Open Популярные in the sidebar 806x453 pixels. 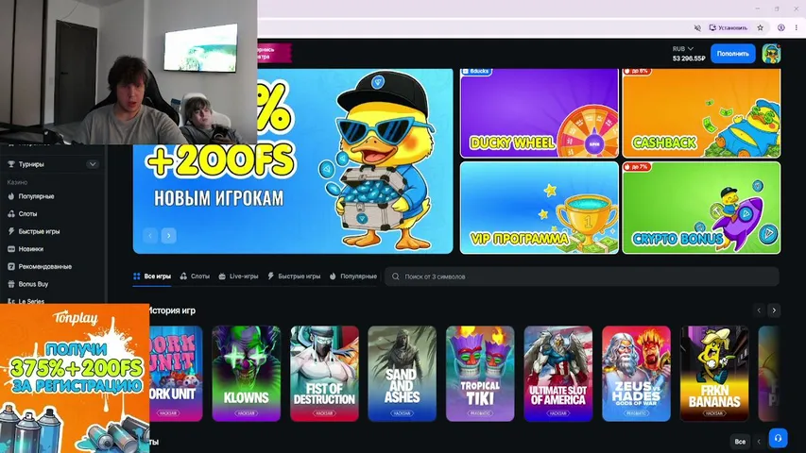point(36,196)
